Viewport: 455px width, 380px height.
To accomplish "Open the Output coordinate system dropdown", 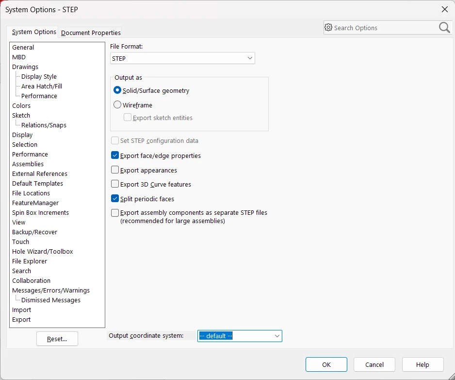I will (240, 336).
